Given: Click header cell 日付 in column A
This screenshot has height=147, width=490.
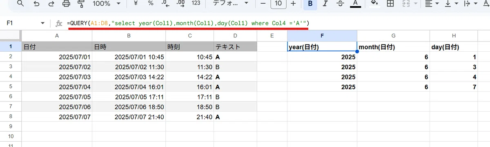Looking at the screenshot, I should click(57, 47).
